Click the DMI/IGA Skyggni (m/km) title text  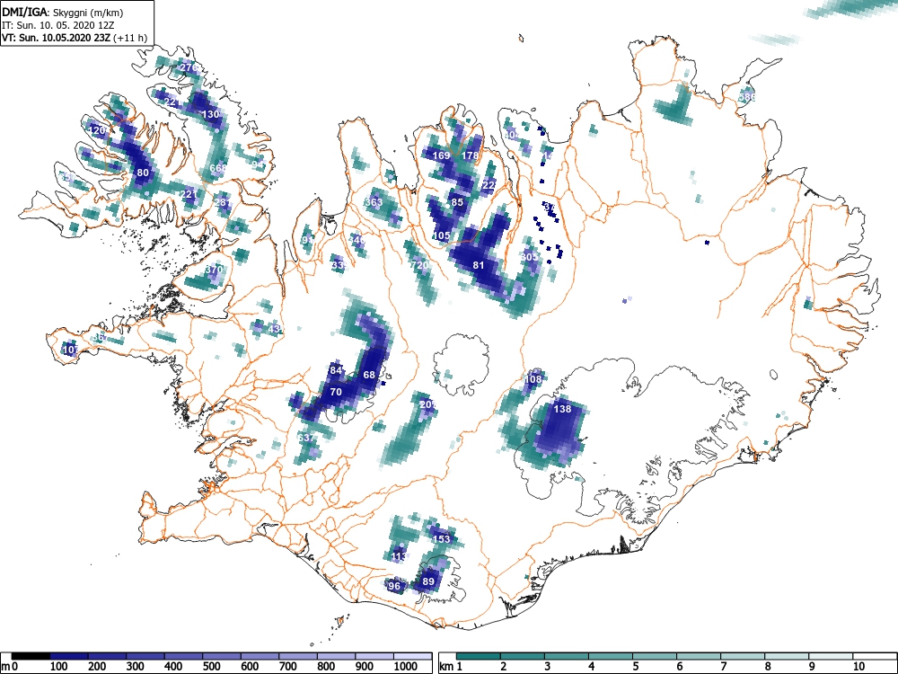(63, 12)
